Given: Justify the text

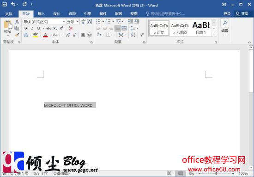Looking at the screenshot, I should tap(118, 28).
